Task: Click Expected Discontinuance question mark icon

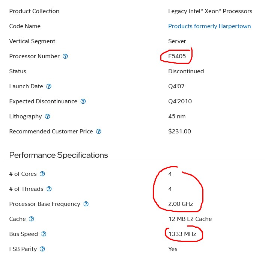Action: tap(83, 101)
